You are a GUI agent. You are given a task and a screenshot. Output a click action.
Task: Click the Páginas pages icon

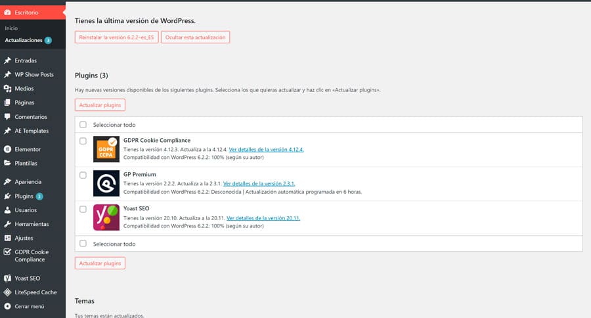click(x=7, y=102)
